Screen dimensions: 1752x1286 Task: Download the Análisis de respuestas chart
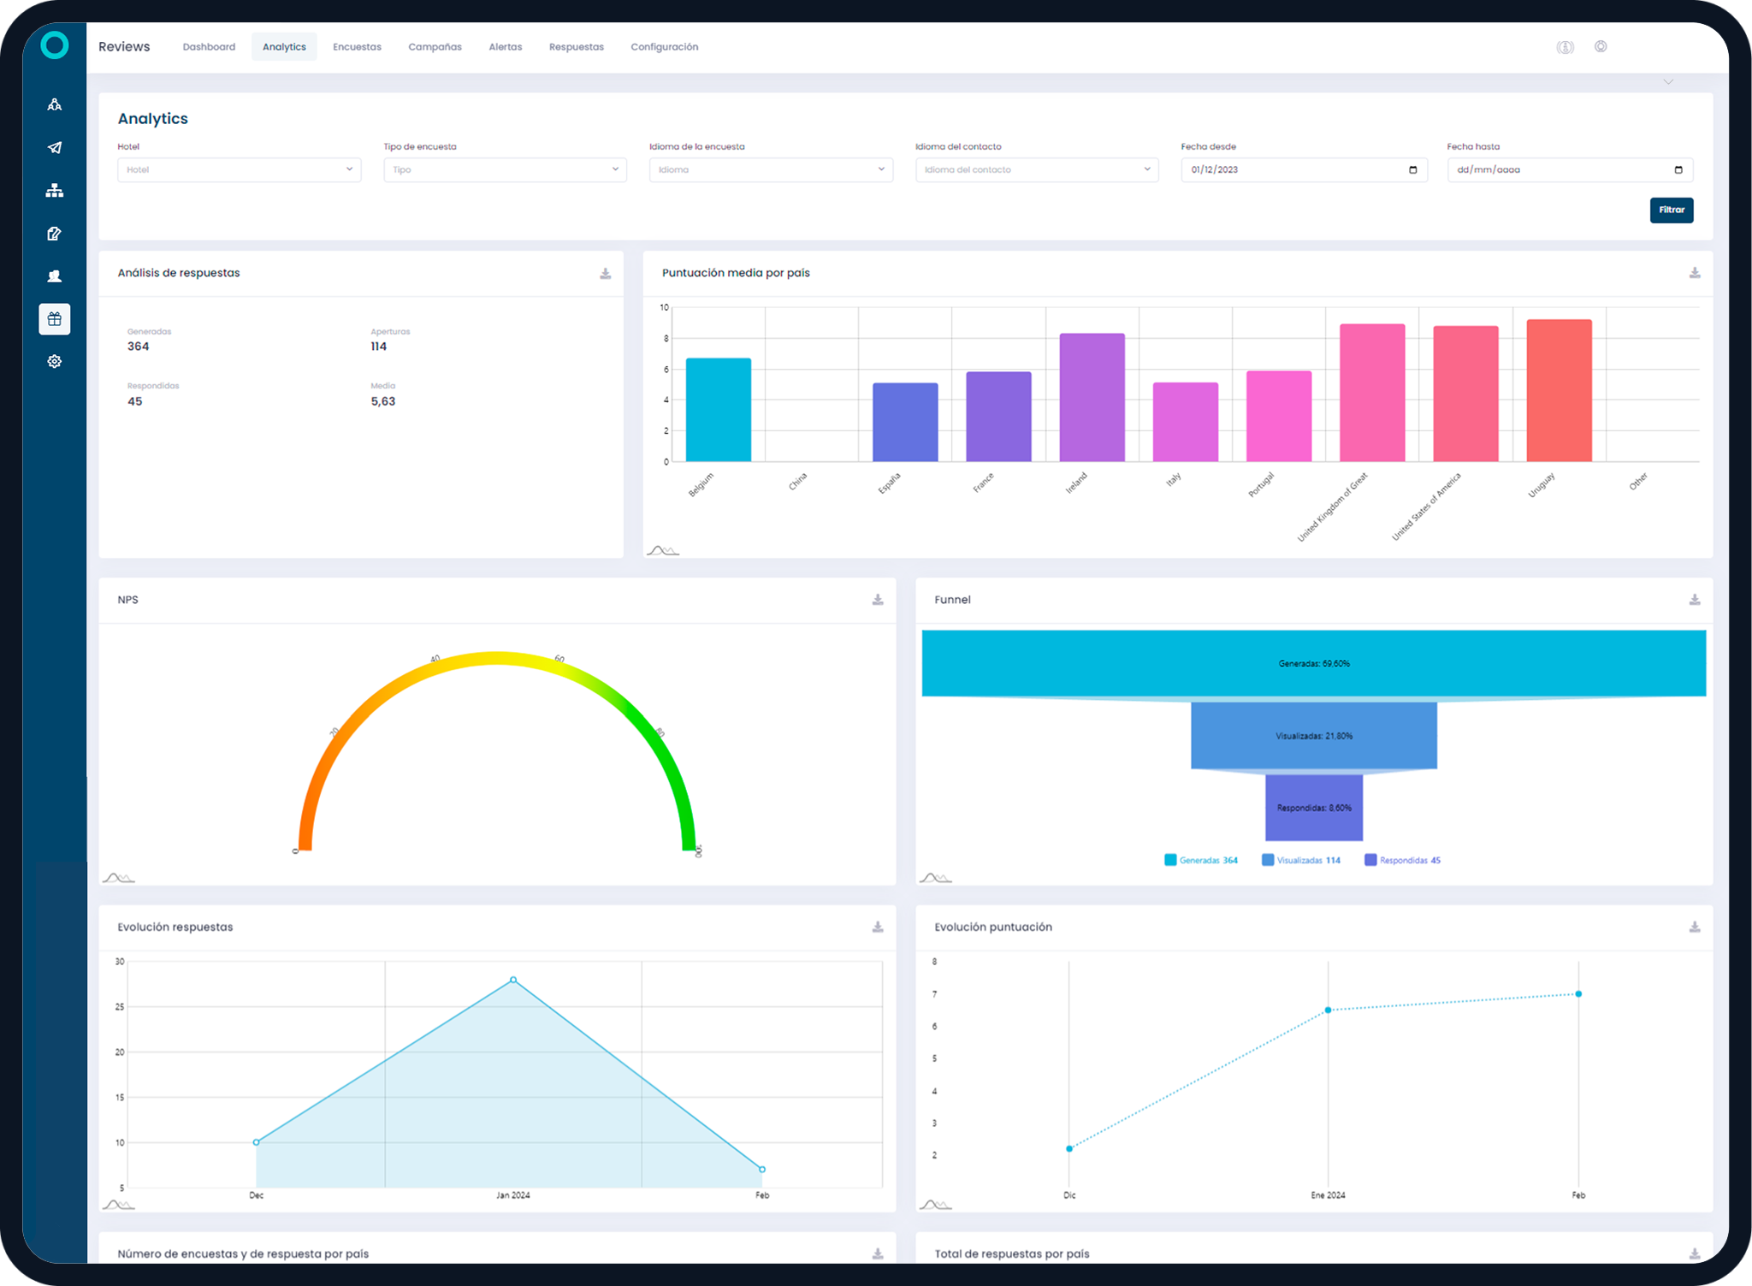pos(606,274)
